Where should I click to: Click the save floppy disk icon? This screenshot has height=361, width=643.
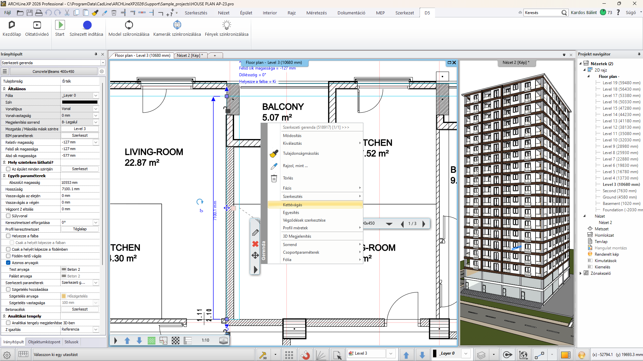[29, 13]
